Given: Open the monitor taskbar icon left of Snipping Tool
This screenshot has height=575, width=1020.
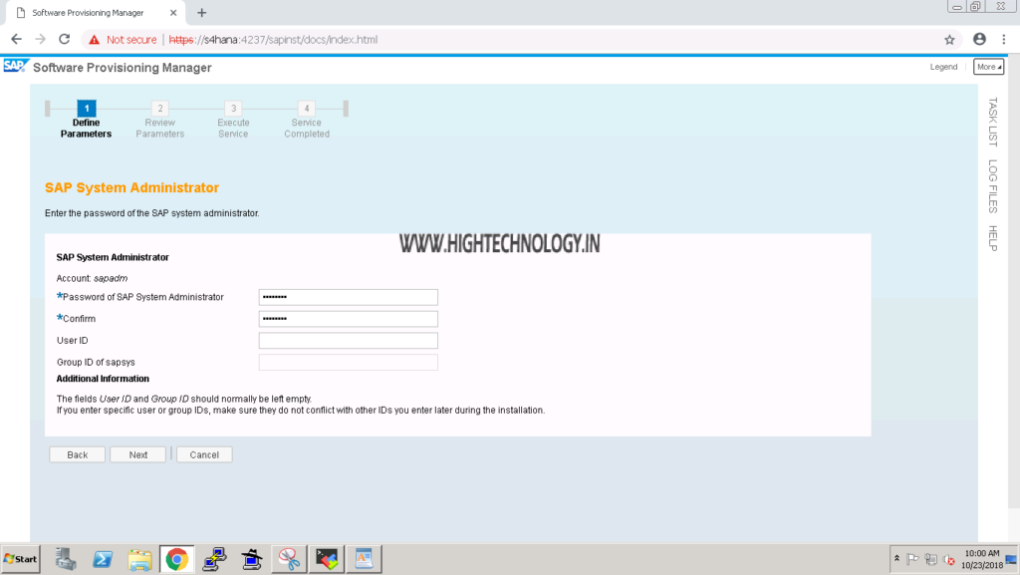Looking at the screenshot, I should pos(251,559).
